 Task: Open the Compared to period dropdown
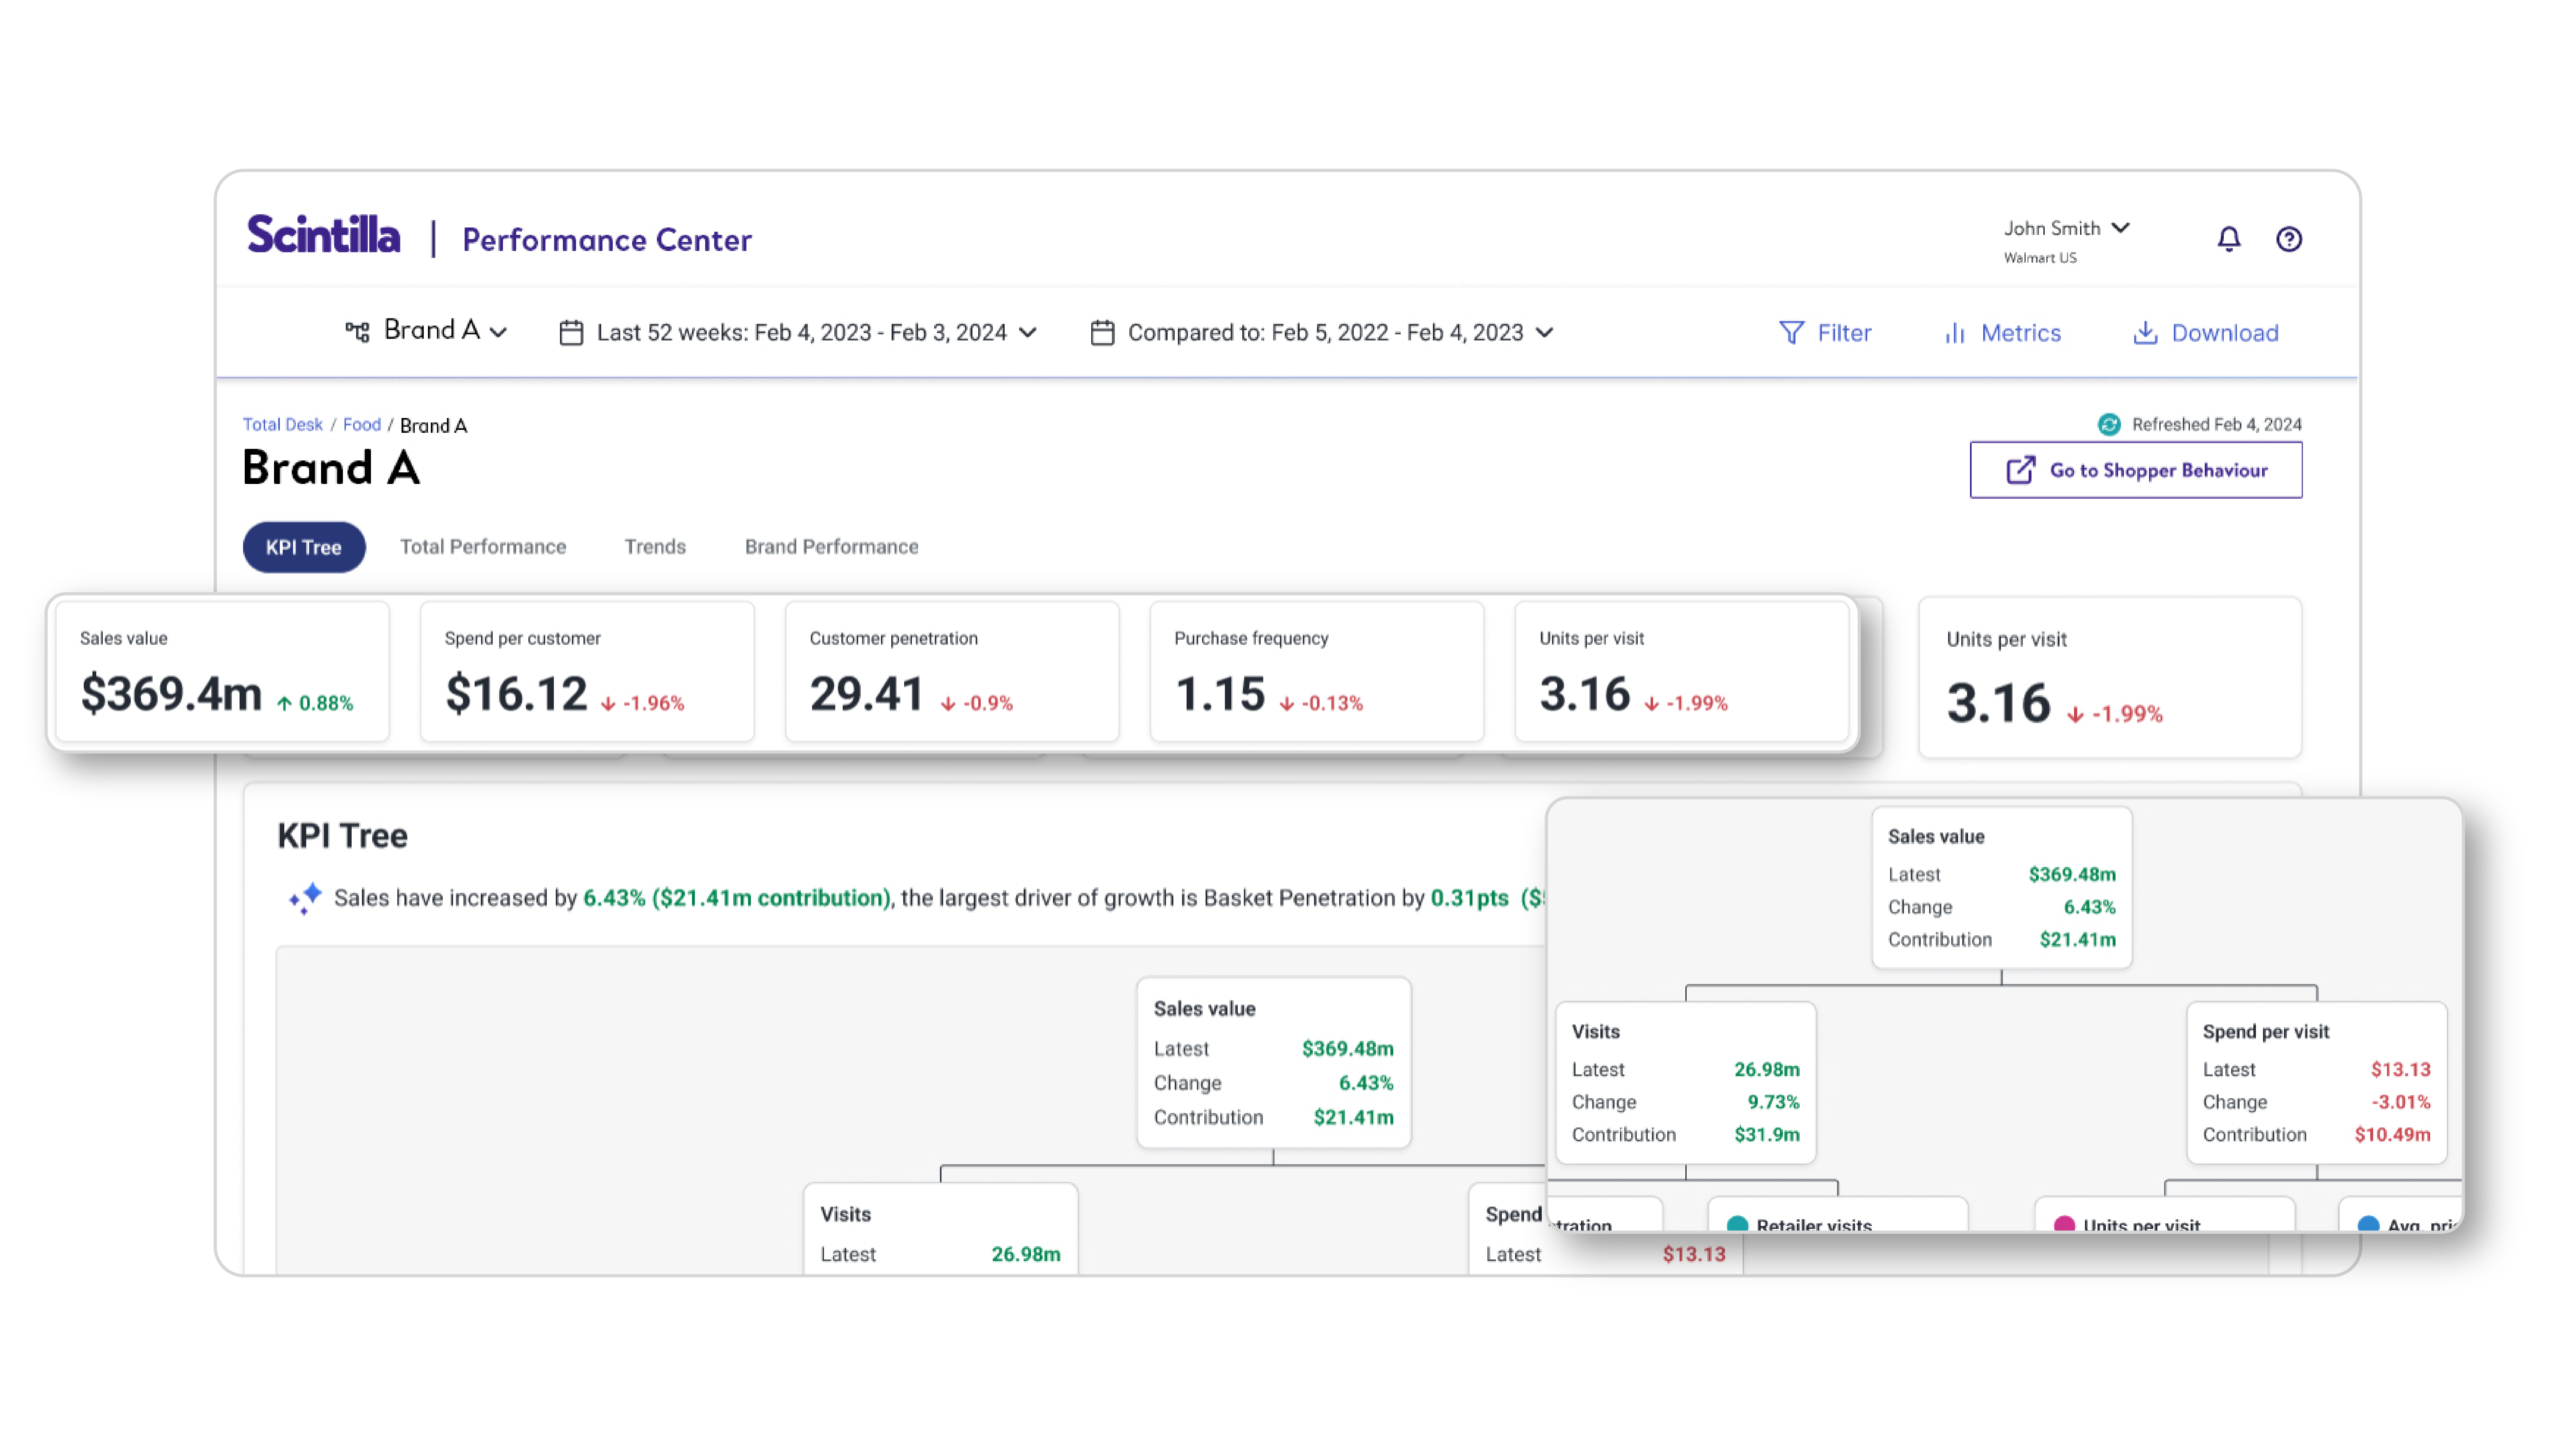(1322, 333)
